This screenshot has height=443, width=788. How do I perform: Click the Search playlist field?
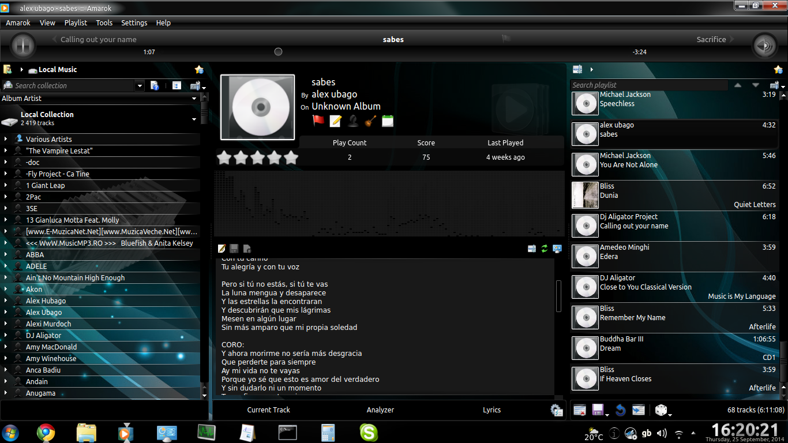tap(649, 85)
